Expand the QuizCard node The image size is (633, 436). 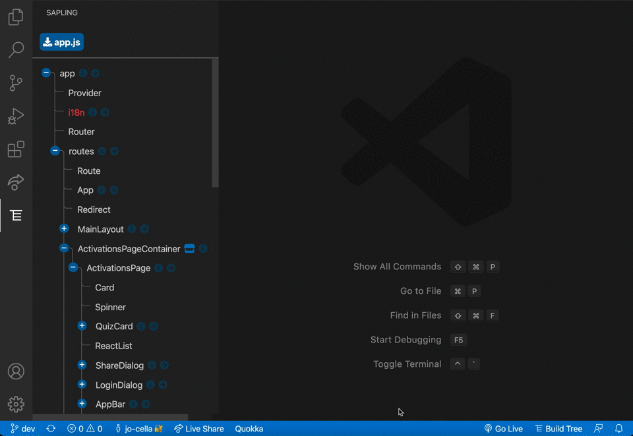click(x=82, y=326)
